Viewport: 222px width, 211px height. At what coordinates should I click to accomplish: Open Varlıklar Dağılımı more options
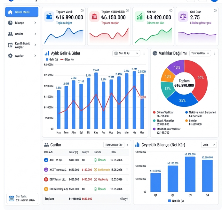(215, 53)
